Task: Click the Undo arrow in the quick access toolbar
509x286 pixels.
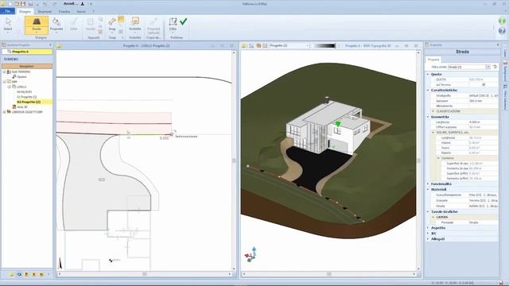Action: click(45, 4)
